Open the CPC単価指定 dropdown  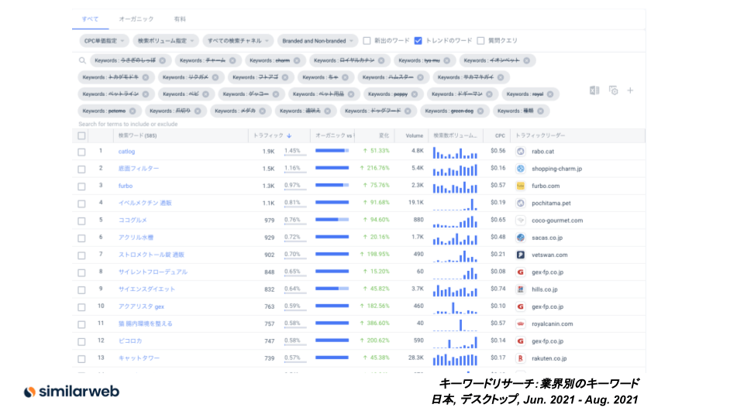[x=104, y=41]
